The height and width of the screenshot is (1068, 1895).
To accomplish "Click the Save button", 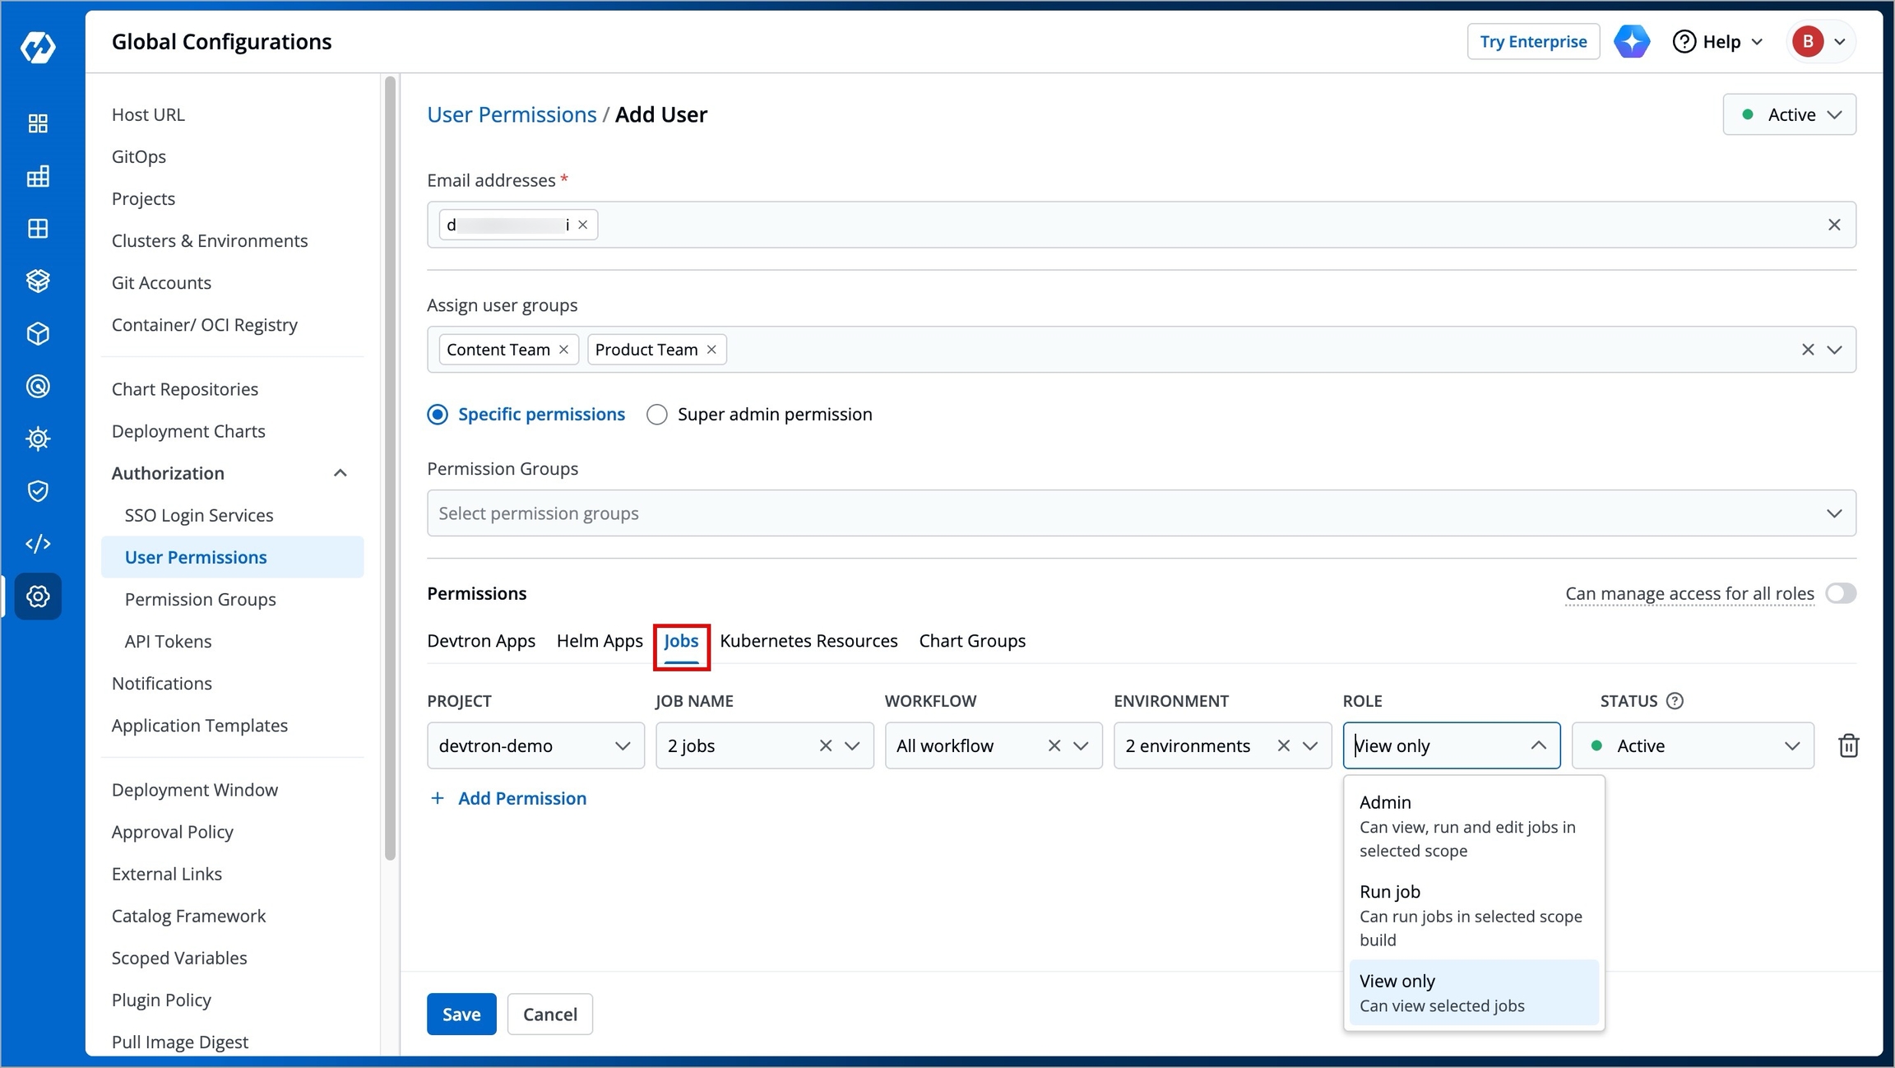I will pyautogui.click(x=461, y=1014).
